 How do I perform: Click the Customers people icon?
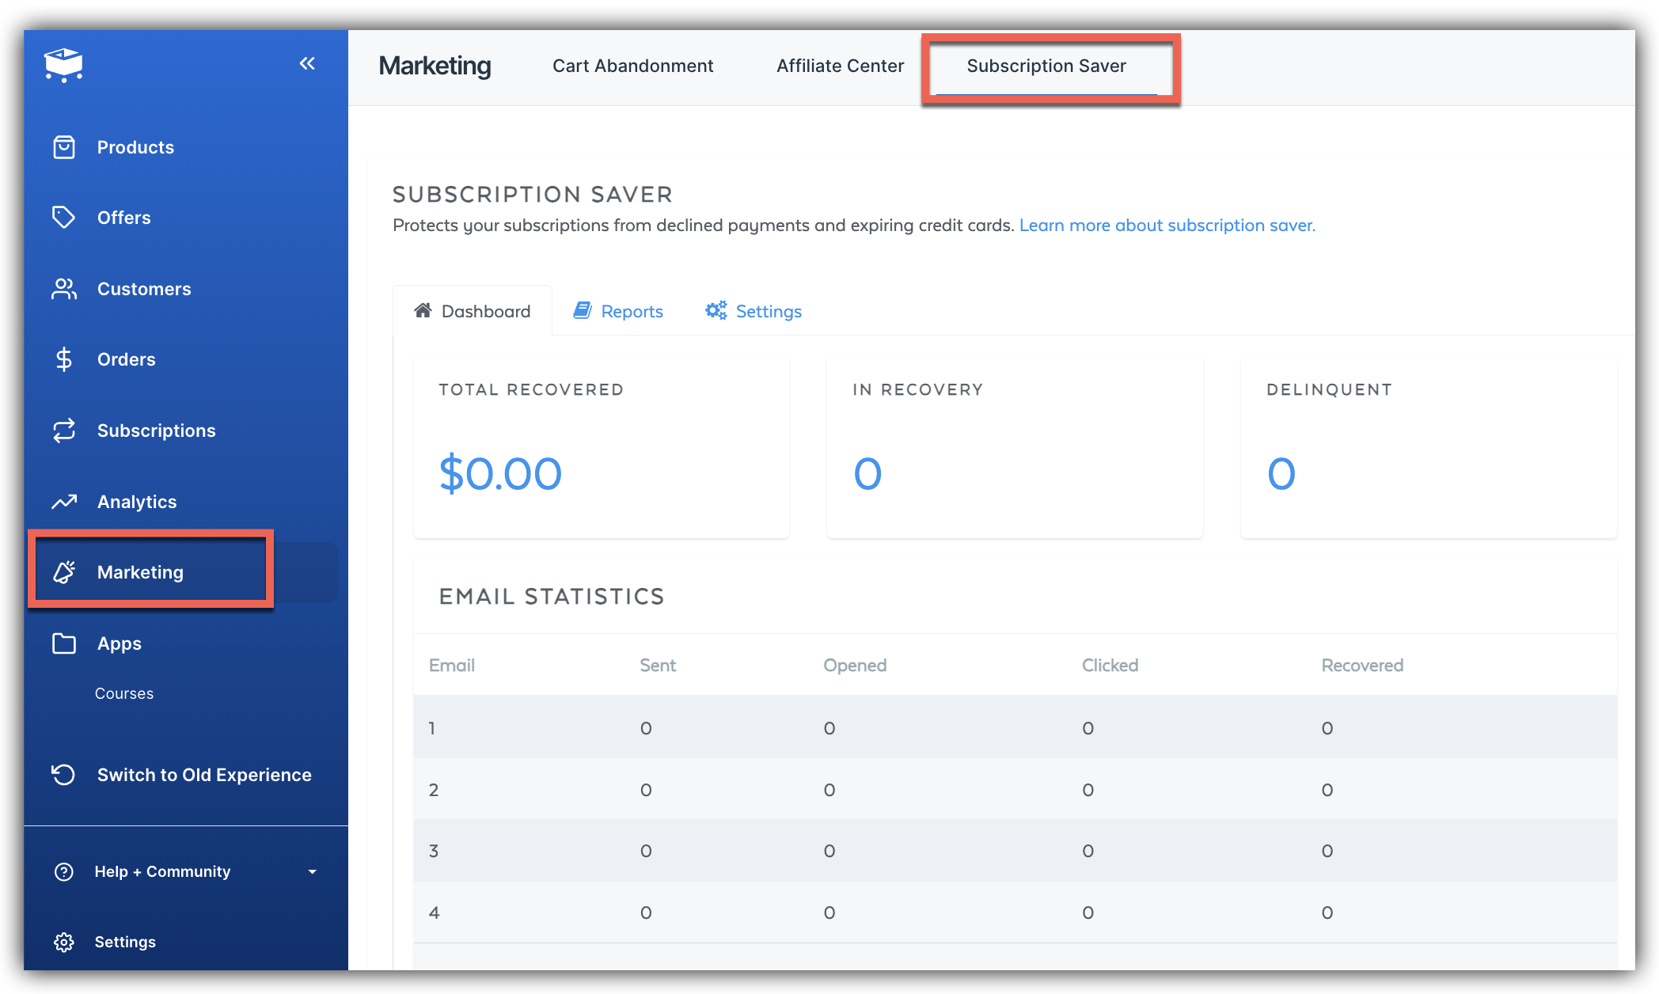(64, 289)
